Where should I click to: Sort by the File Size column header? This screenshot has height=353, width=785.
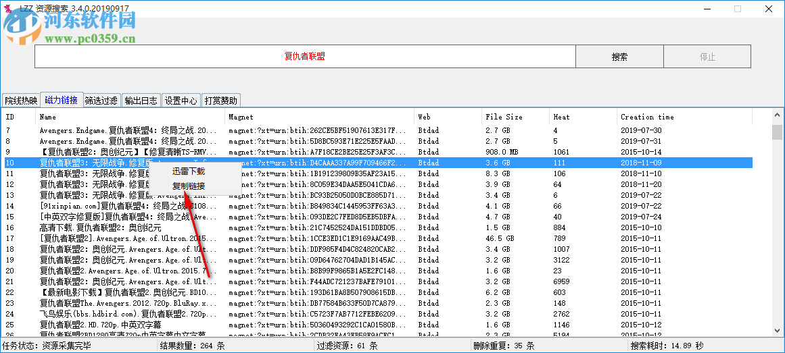click(516, 117)
